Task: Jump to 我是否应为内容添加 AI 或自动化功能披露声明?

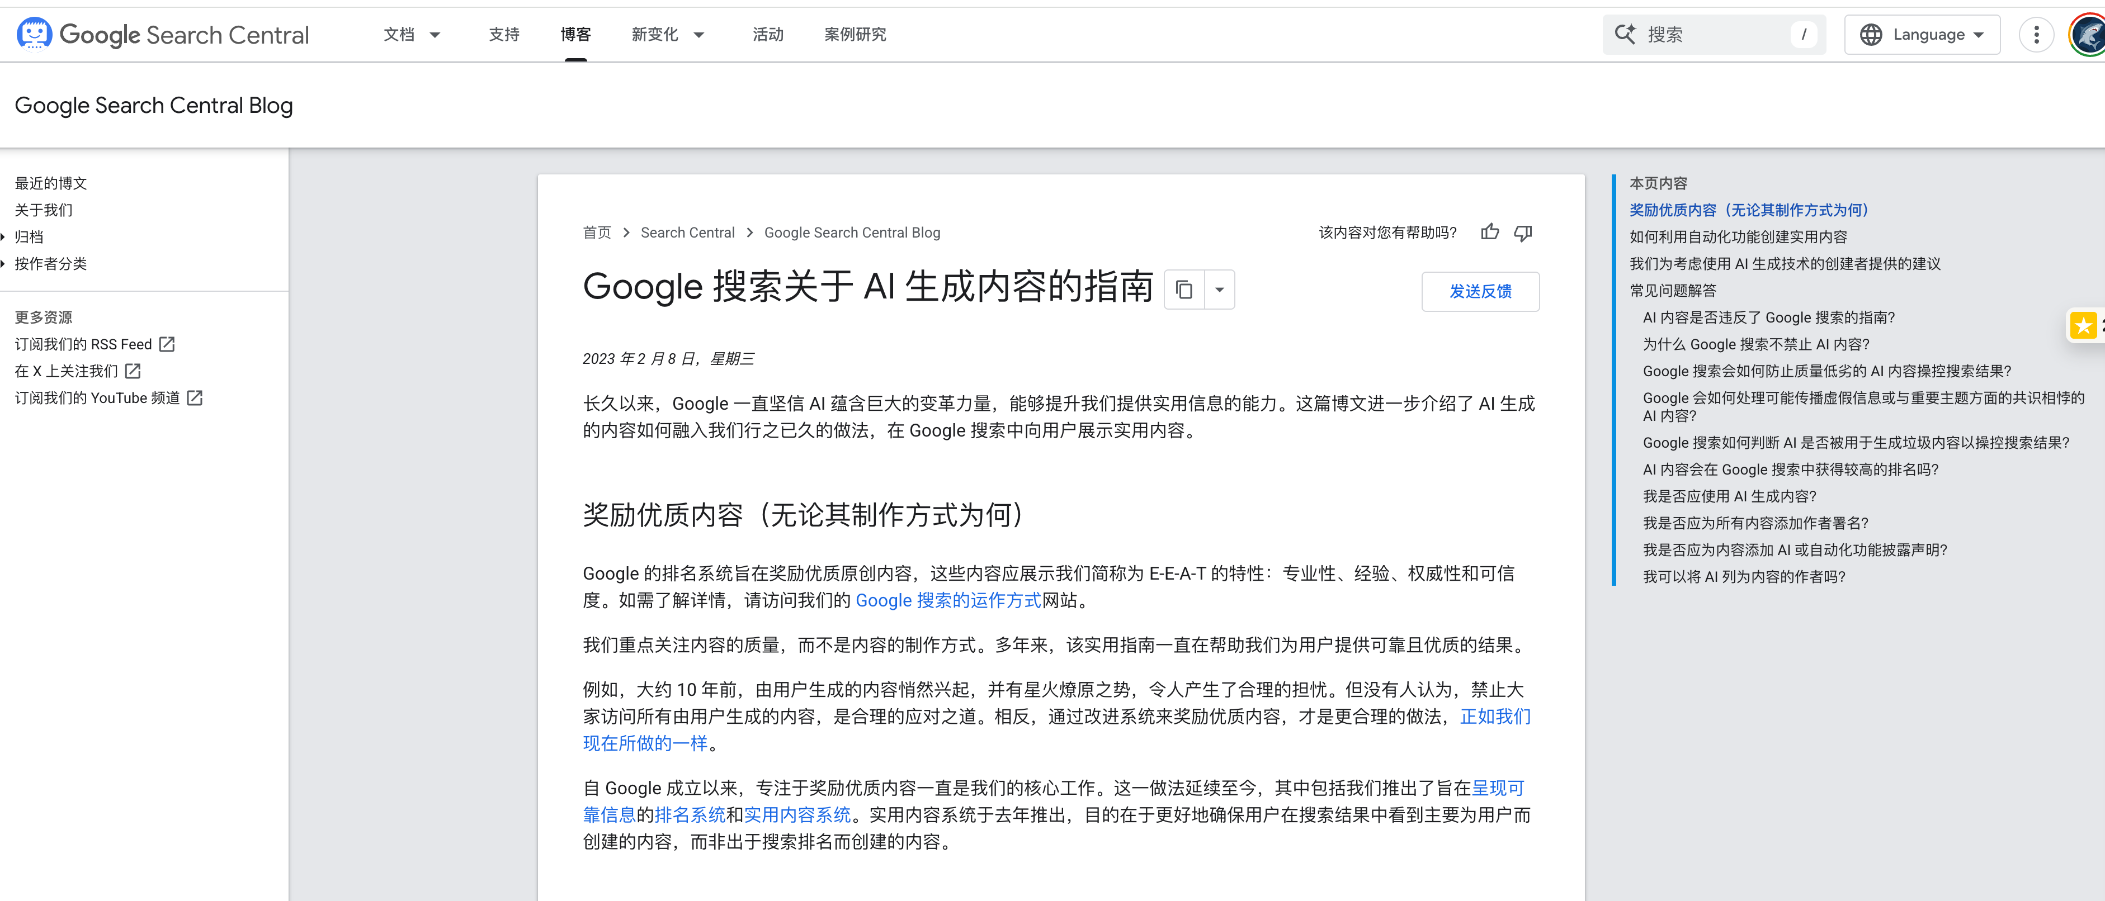Action: [1795, 551]
